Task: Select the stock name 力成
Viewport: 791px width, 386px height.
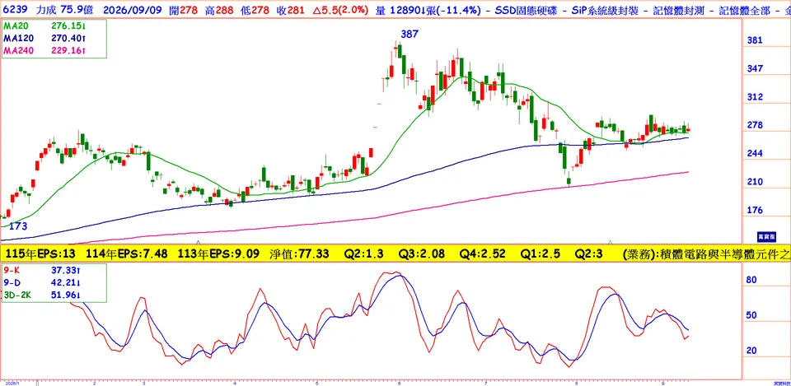Action: coord(46,10)
